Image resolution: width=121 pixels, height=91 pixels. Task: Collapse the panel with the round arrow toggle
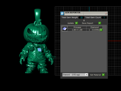[84, 20]
